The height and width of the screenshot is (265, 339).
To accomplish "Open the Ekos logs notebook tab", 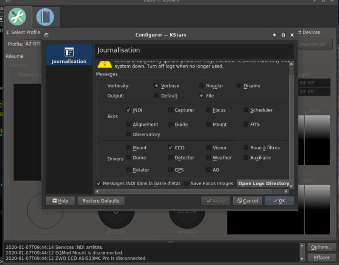I will pos(45,17).
